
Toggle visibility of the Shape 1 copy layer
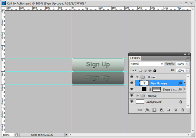[x=132, y=89]
